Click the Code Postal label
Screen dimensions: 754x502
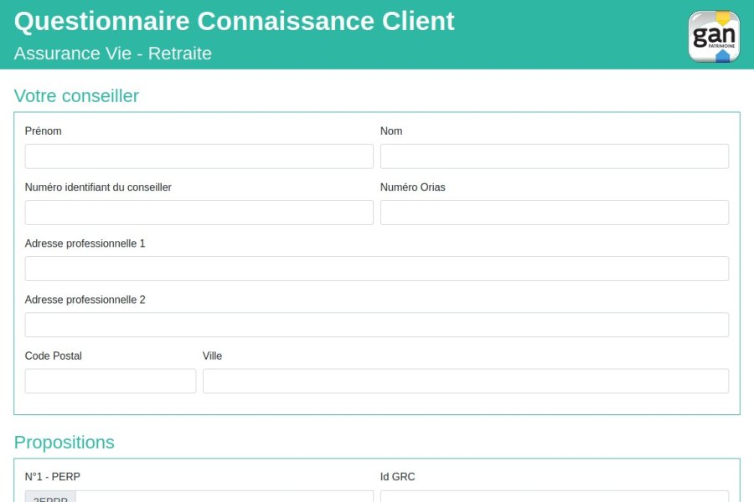(54, 356)
